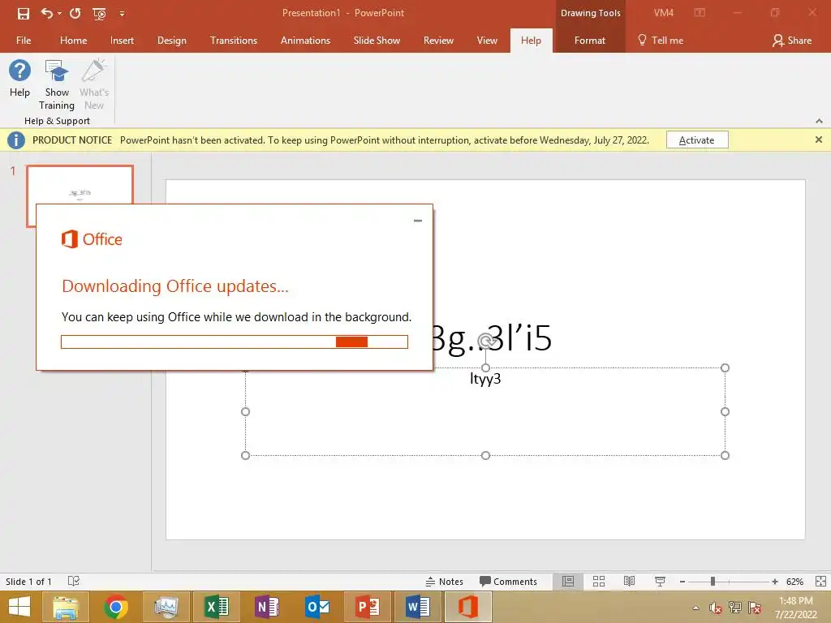Image resolution: width=831 pixels, height=623 pixels.
Task: Dismiss the product notice bar
Action: 819,140
